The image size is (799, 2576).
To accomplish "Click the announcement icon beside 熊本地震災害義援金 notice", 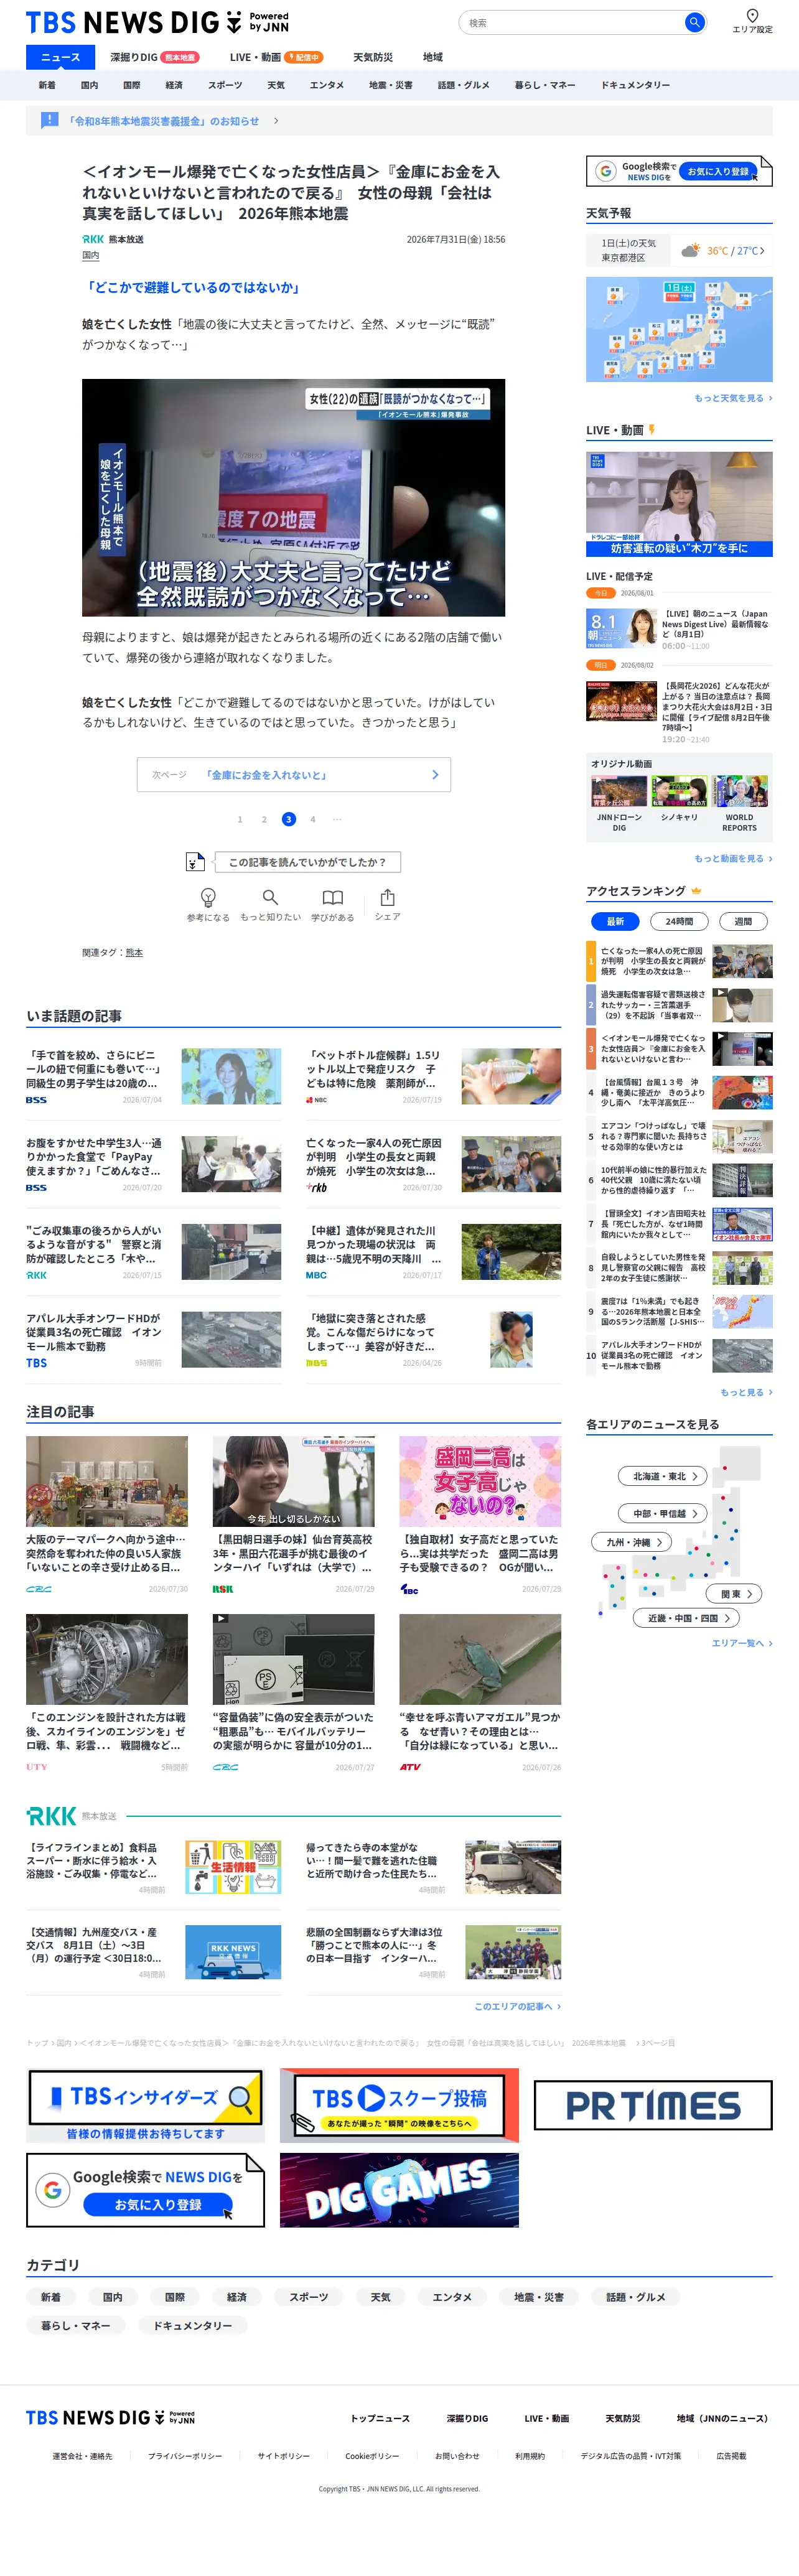I will 48,121.
